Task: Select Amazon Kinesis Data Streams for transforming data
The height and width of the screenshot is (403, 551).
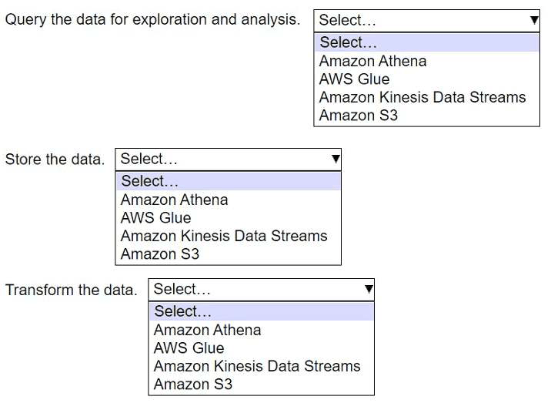Action: (256, 366)
